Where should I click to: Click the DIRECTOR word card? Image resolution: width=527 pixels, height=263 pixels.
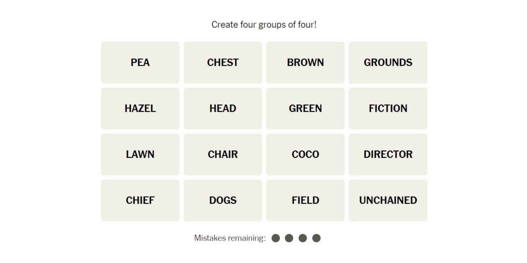(x=388, y=154)
